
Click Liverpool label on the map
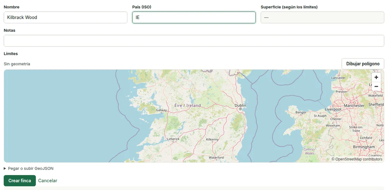click(333, 109)
